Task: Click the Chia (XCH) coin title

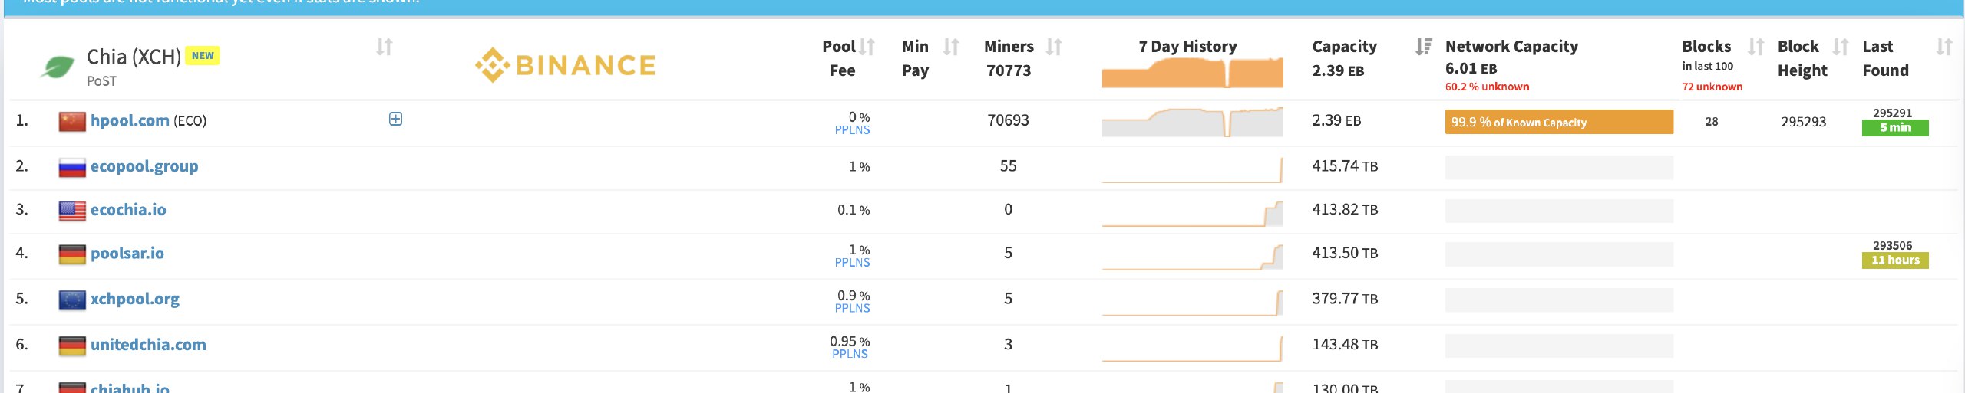Action: [x=134, y=57]
